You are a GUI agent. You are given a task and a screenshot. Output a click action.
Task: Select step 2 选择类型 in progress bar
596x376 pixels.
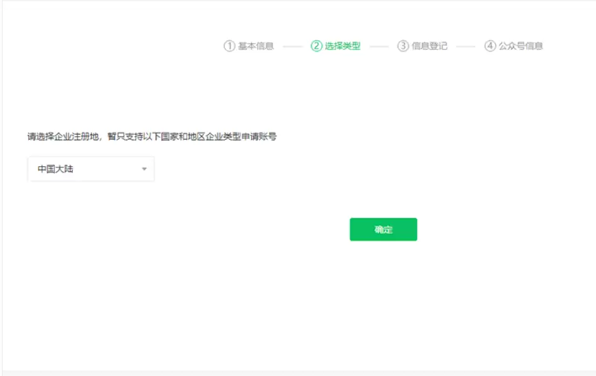click(x=336, y=46)
